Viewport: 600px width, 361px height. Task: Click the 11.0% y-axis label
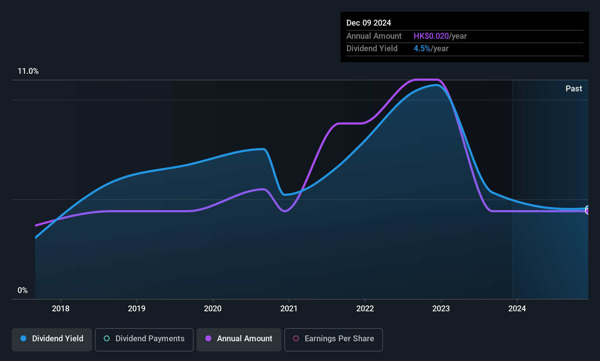point(28,71)
